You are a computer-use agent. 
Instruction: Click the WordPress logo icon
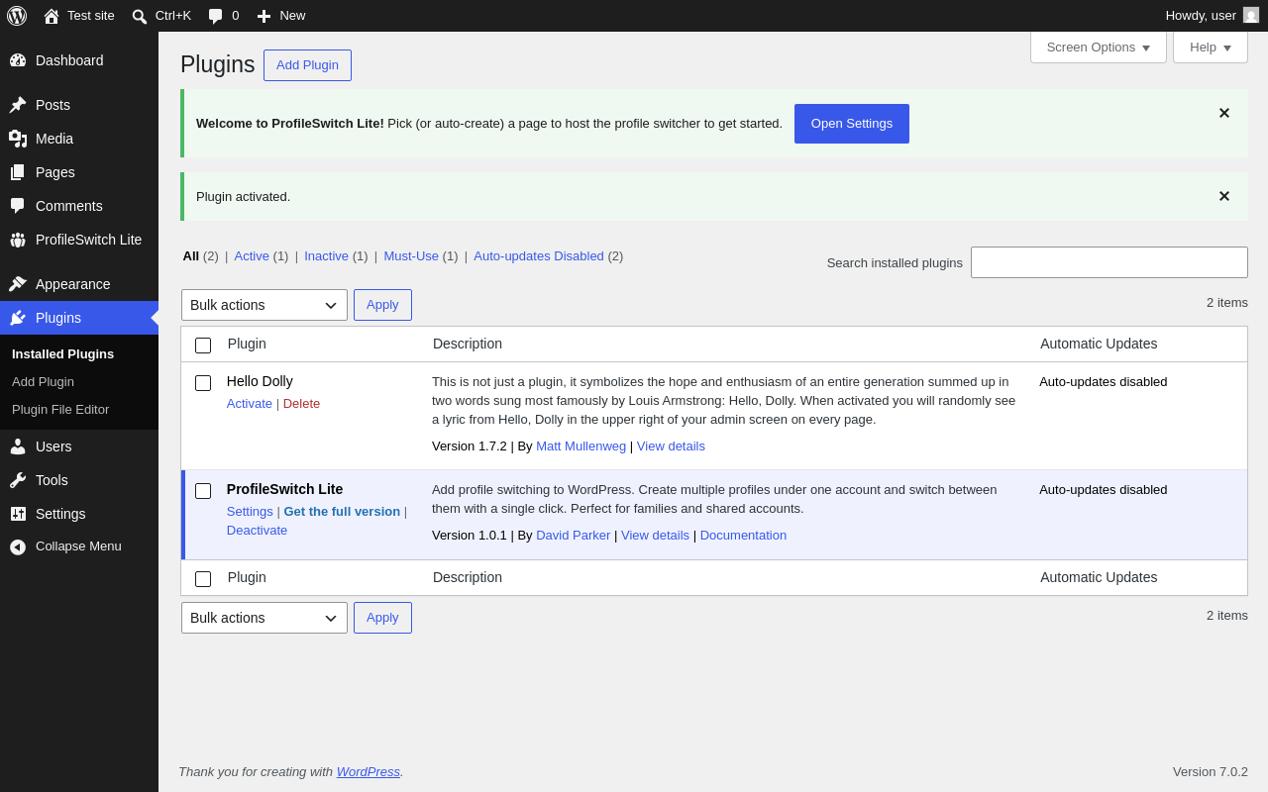17,16
